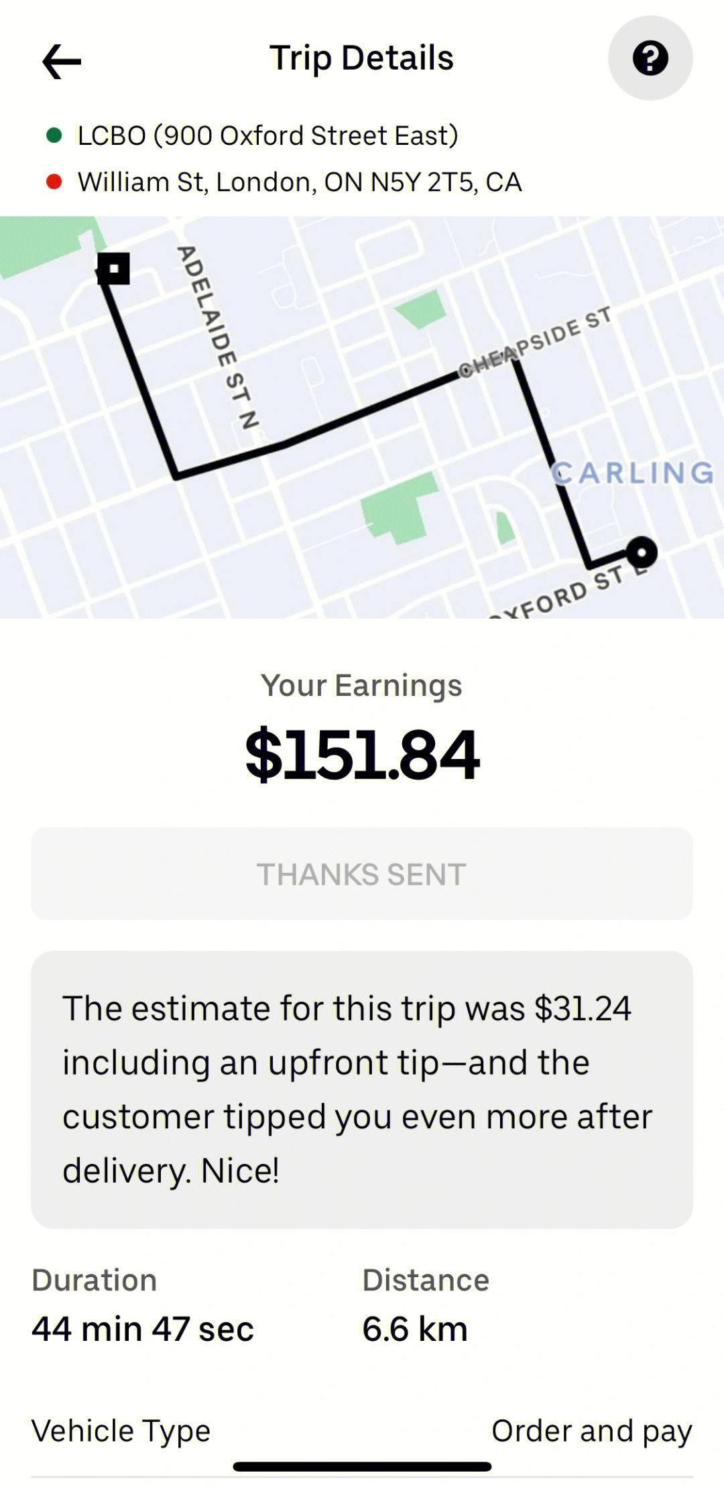Tap the trip estimate info card

coord(362,1089)
